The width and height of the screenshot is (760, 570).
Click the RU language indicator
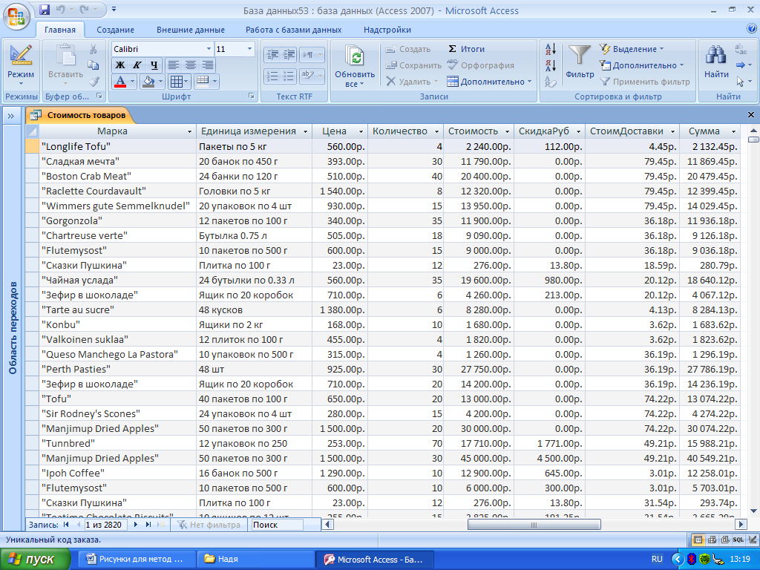coord(658,559)
